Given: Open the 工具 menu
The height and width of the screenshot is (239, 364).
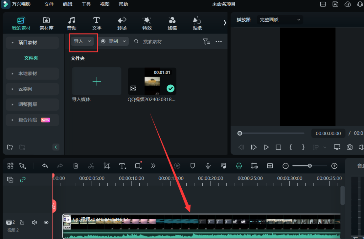Looking at the screenshot, I should [x=86, y=4].
